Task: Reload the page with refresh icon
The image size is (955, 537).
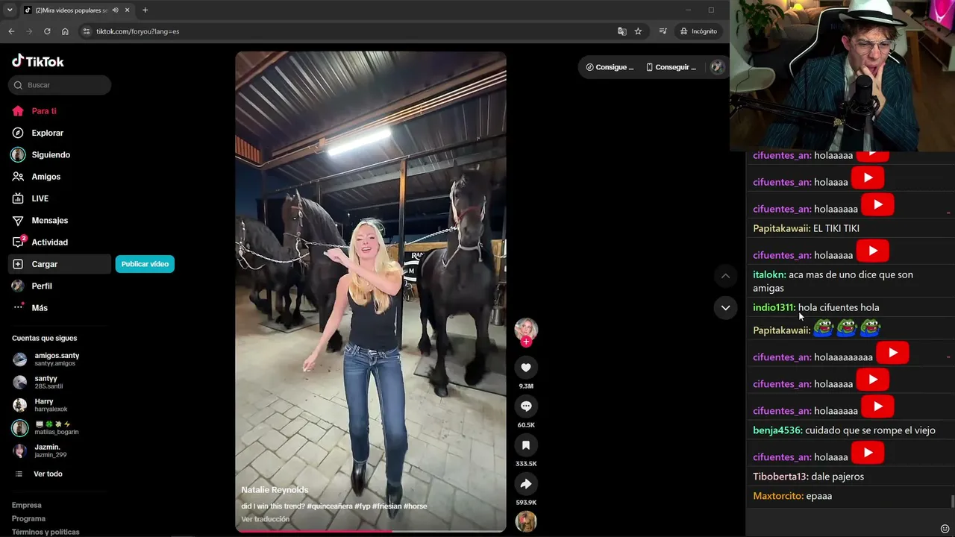Action: point(47,31)
